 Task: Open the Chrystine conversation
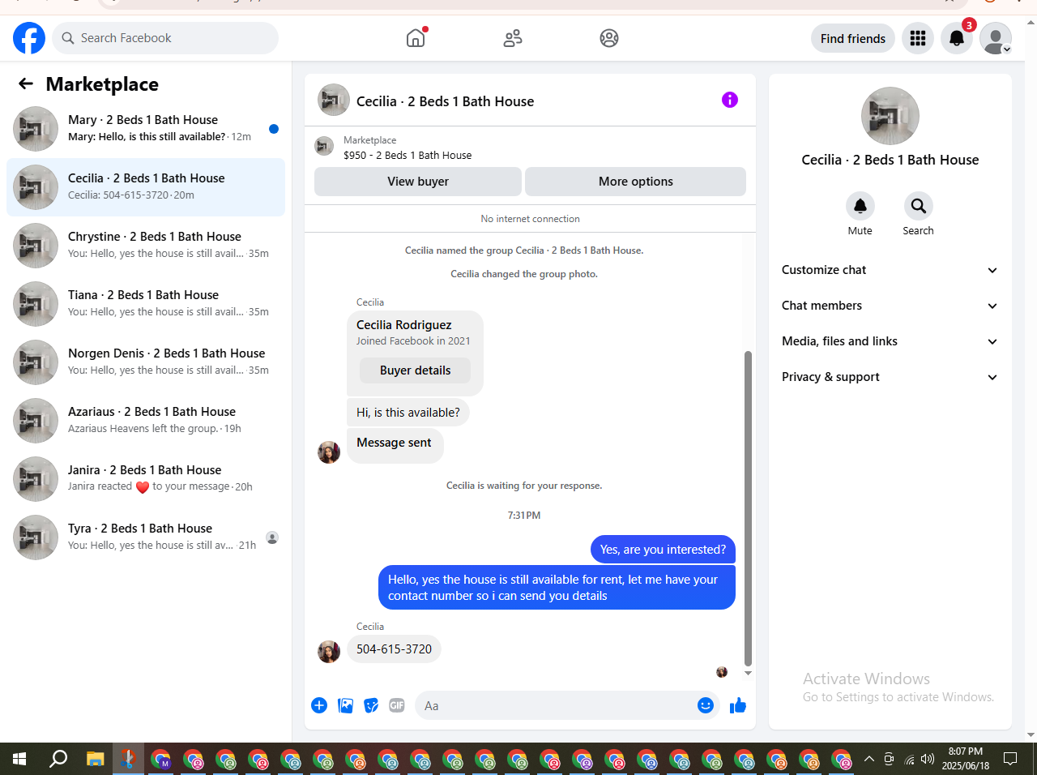click(146, 246)
